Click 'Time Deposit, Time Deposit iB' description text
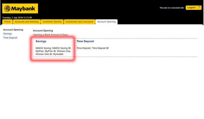Image resolution: width=204 pixels, height=119 pixels. (92, 48)
